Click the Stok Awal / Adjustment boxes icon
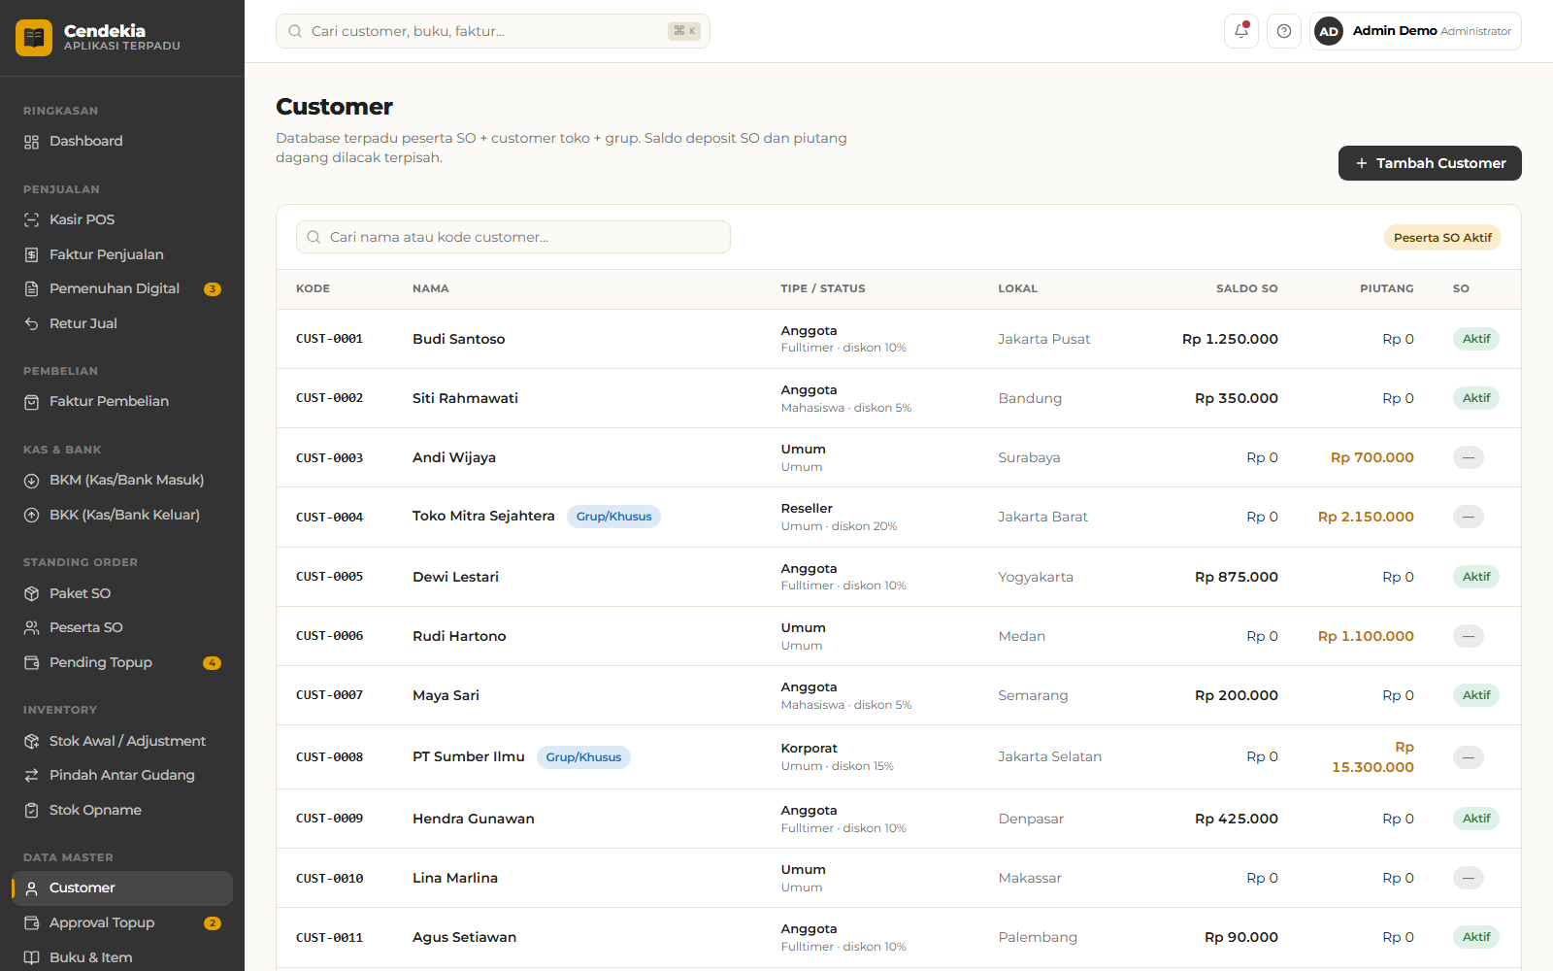 click(x=32, y=741)
